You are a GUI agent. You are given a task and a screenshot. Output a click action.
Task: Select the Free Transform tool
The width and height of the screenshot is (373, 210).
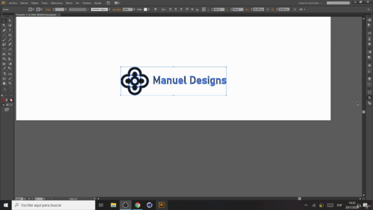10,54
